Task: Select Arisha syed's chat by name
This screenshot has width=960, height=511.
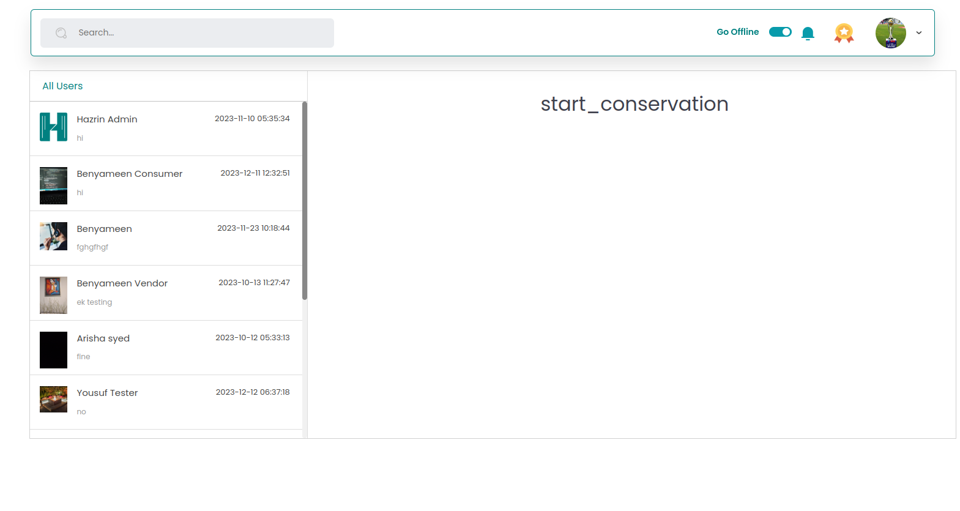Action: click(x=103, y=338)
